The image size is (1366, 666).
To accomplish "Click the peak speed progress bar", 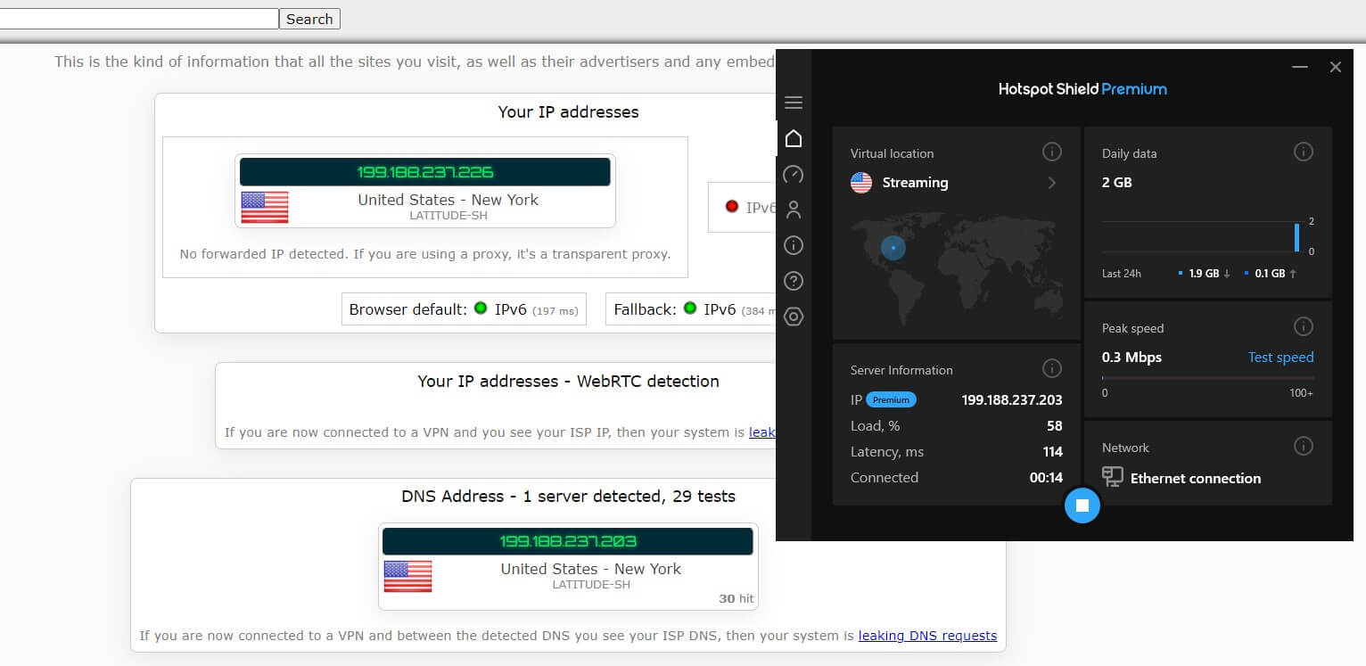I will tap(1207, 378).
